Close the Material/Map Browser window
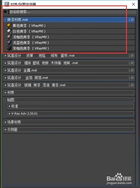Image resolution: width=140 pixels, height=188 pixels. click(133, 4)
